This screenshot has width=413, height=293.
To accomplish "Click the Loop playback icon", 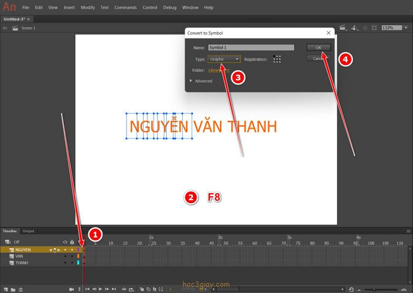I will click(131, 289).
